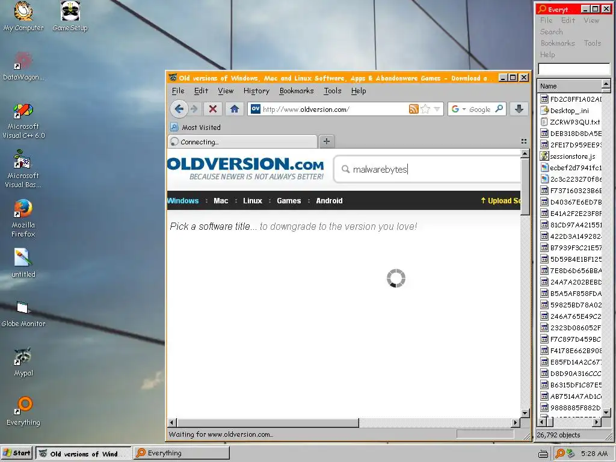Image resolution: width=616 pixels, height=462 pixels.
Task: Open the browser Help menu
Action: pyautogui.click(x=359, y=91)
